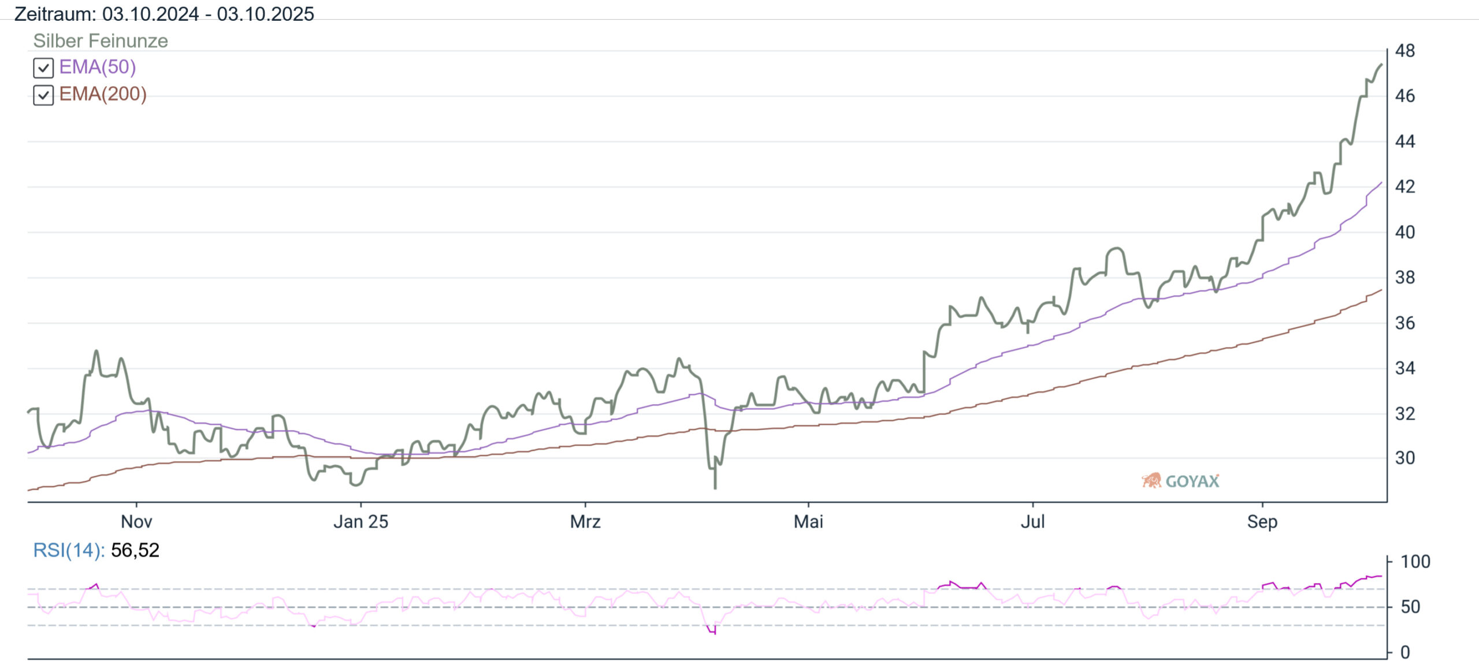The width and height of the screenshot is (1479, 665).
Task: Click the GOYAX bull logo icon
Action: point(1151,480)
